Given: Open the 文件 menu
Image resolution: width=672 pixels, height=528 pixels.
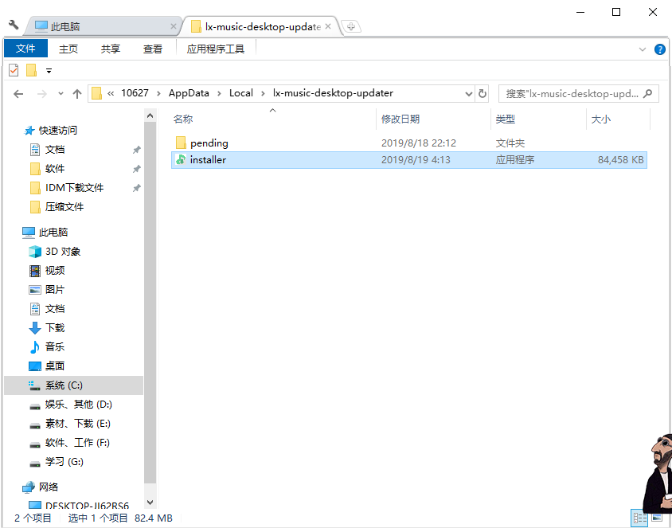Looking at the screenshot, I should pos(25,48).
